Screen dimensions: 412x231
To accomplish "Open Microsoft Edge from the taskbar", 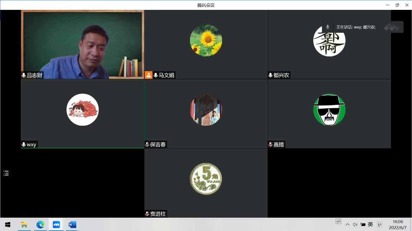I will pos(40,225).
